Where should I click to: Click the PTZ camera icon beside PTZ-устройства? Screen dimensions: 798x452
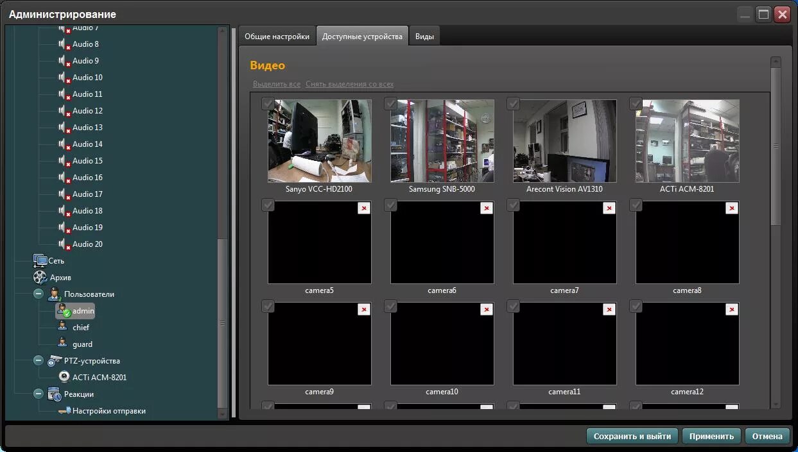click(55, 360)
